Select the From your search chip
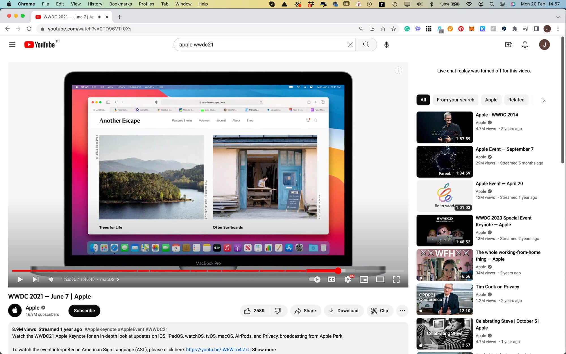The image size is (566, 354). coord(455,100)
